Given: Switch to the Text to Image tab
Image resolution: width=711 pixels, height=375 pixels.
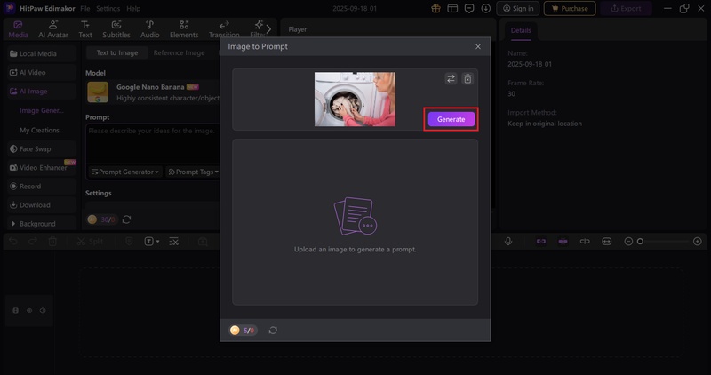Looking at the screenshot, I should [117, 52].
